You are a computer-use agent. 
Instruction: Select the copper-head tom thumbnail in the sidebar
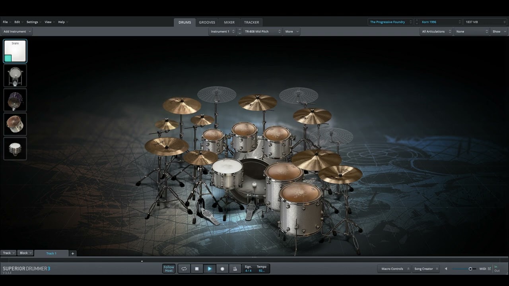click(15, 124)
